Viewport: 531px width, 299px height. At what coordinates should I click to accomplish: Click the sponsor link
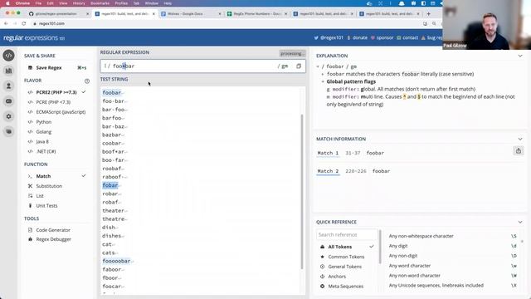click(x=382, y=37)
